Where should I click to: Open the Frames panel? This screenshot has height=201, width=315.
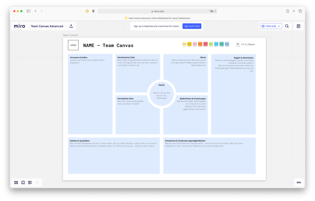[16, 182]
